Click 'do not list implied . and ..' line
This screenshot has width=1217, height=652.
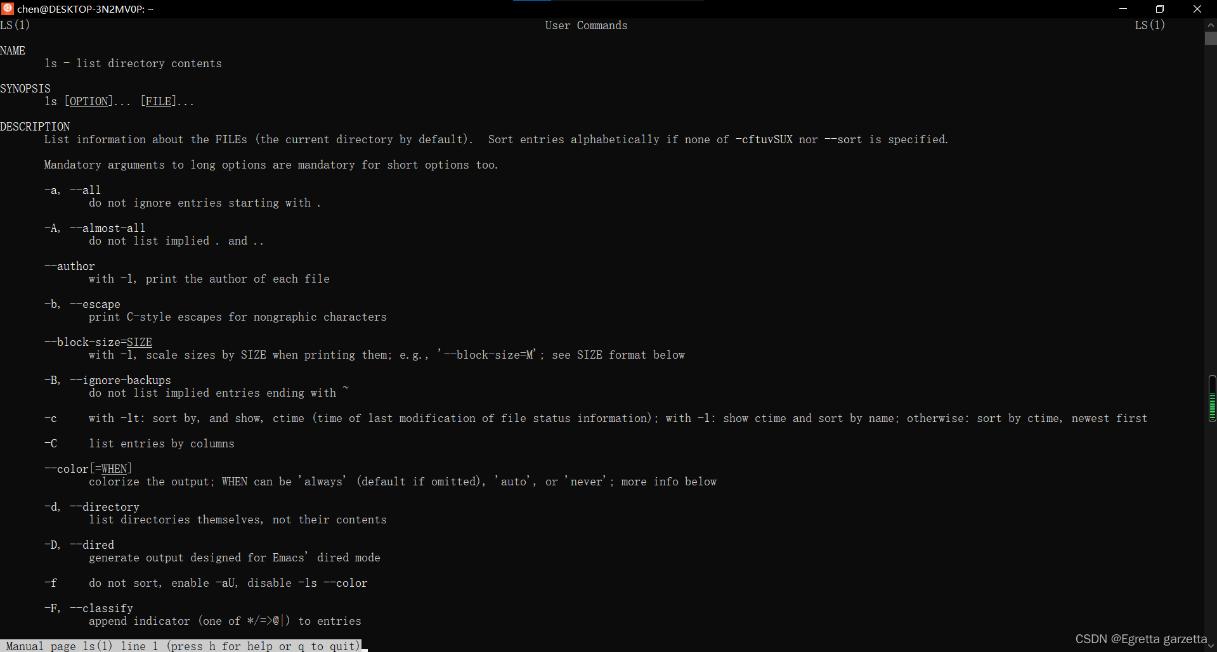tap(176, 241)
